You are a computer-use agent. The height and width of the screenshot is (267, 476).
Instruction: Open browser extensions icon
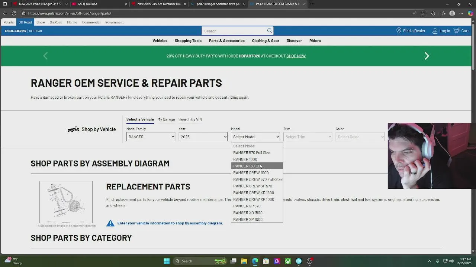point(433,13)
